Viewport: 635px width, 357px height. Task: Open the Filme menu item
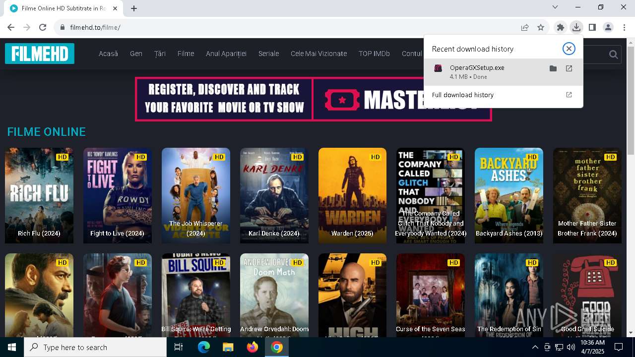[x=186, y=54]
